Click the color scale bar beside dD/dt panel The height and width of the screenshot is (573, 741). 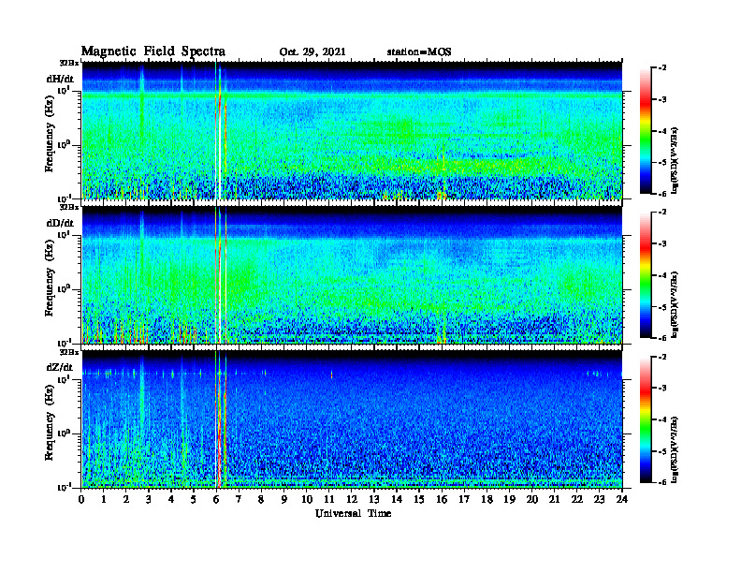[x=646, y=275]
